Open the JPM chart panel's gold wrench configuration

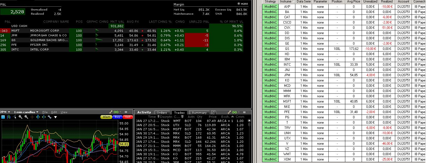coord(111,112)
